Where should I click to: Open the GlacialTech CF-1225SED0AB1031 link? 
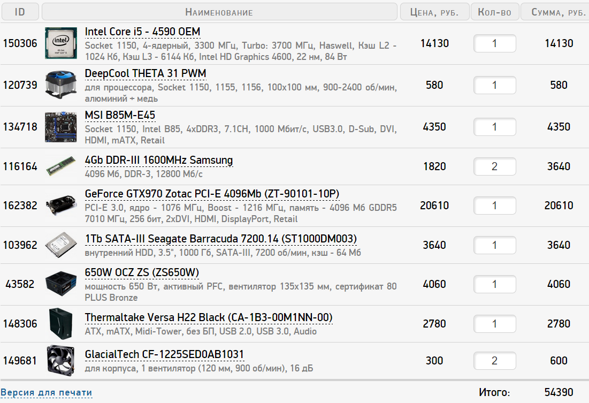pyautogui.click(x=165, y=354)
